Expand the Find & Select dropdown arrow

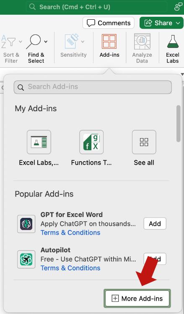pos(46,42)
